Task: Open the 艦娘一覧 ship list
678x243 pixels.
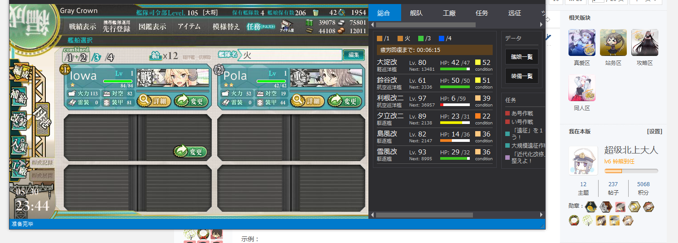Action: pos(521,57)
